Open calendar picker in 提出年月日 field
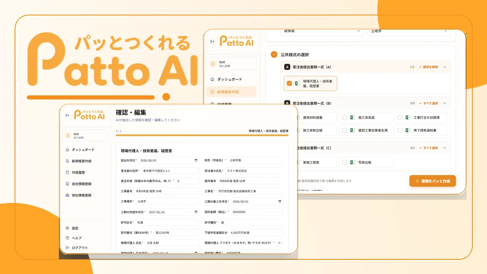The height and width of the screenshot is (274, 487). coord(196,160)
